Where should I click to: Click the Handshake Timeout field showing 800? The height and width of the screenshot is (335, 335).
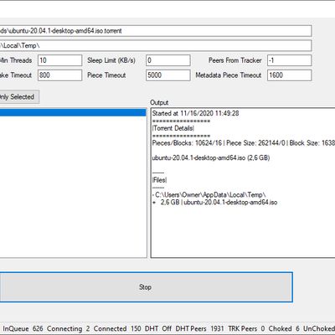tap(60, 75)
